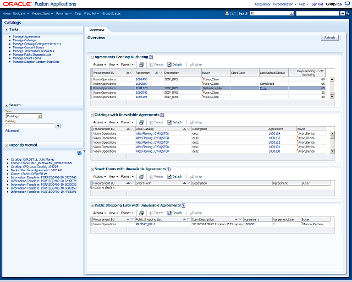
Task: Open the Watchlist menu
Action: coord(91,14)
